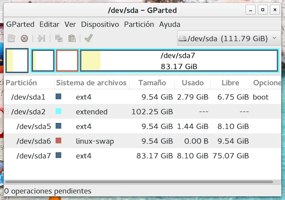Open the Editar menu

49,24
